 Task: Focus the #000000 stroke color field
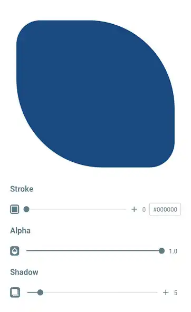tap(165, 209)
